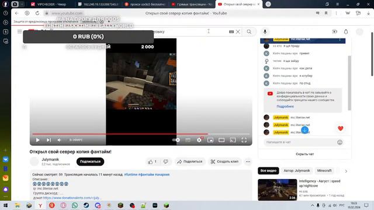
Task: Subscribe to Julymanik with Подписаться
Action: [90, 162]
